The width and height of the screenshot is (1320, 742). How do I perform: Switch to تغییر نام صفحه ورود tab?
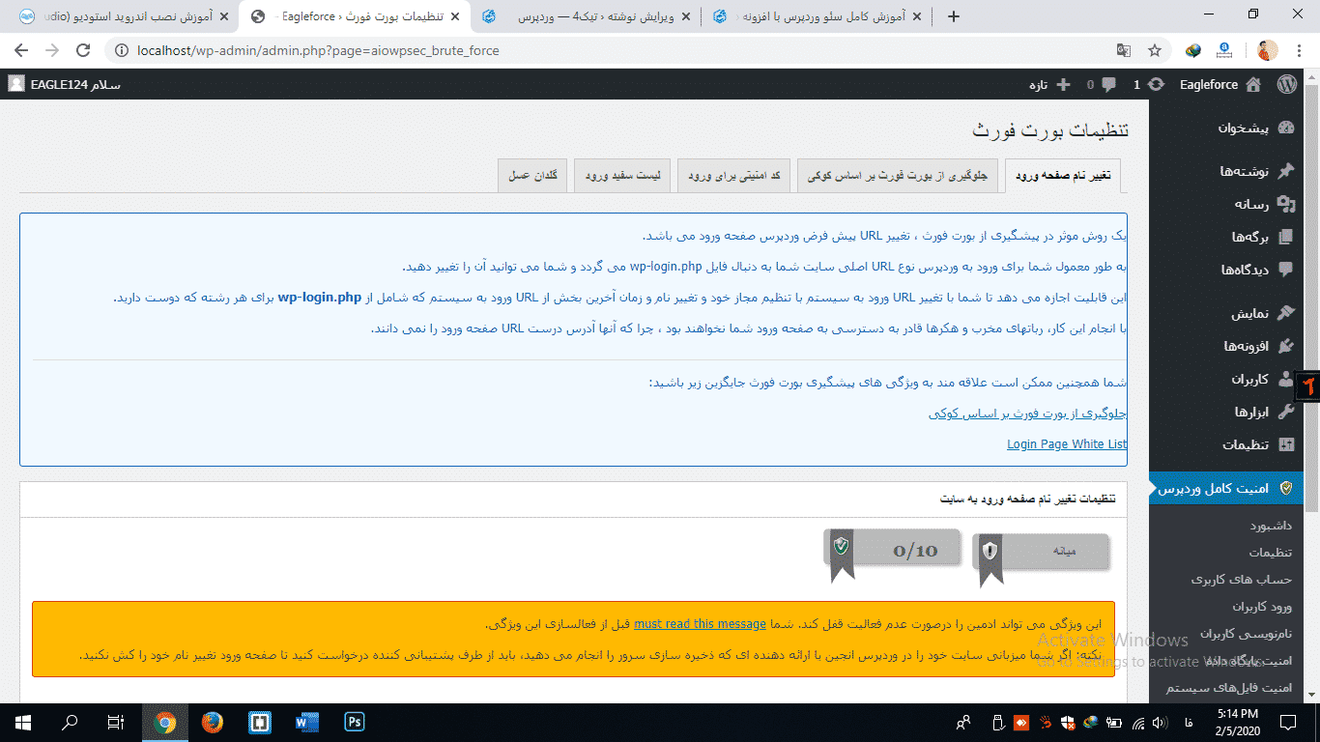[1063, 176]
